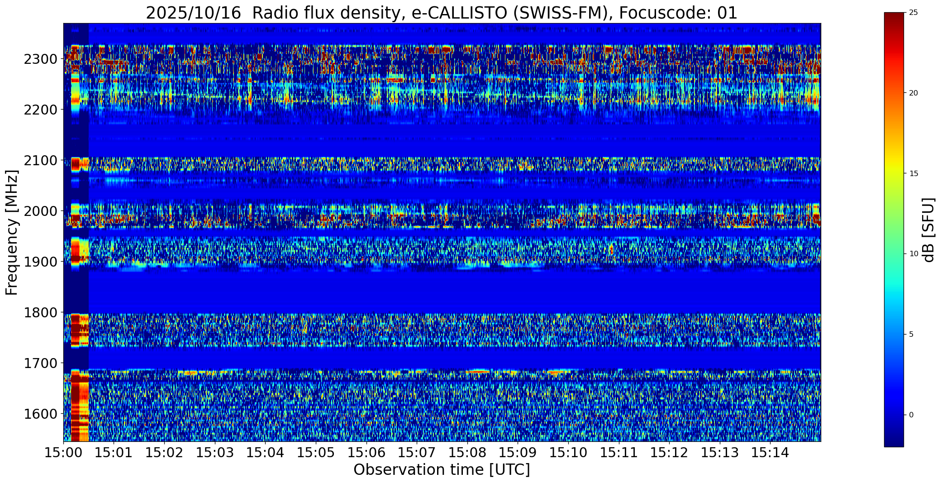The width and height of the screenshot is (942, 483).
Task: Click the 15:08 time tick label
Action: point(467,452)
